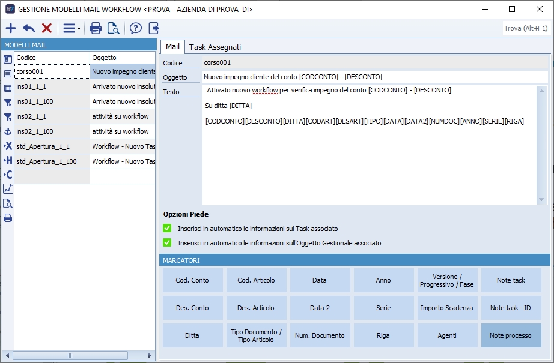Click the line chart icon in sidebar
This screenshot has width=554, height=363.
tap(8, 189)
